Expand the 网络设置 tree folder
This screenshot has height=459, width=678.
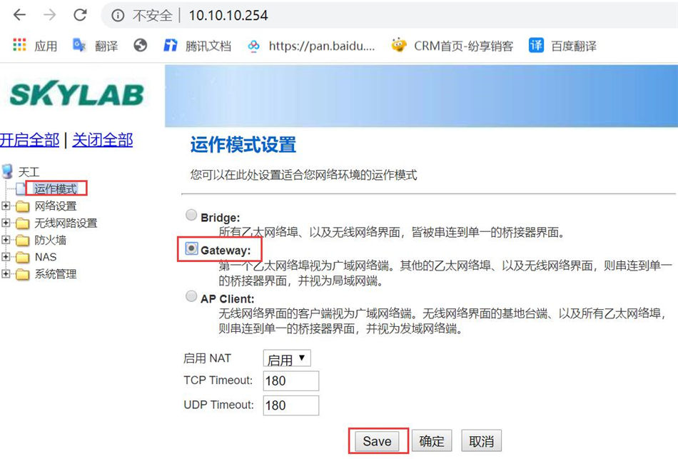[x=9, y=206]
